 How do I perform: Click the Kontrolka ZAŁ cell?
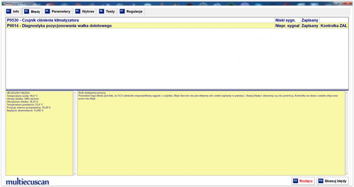[x=334, y=25]
